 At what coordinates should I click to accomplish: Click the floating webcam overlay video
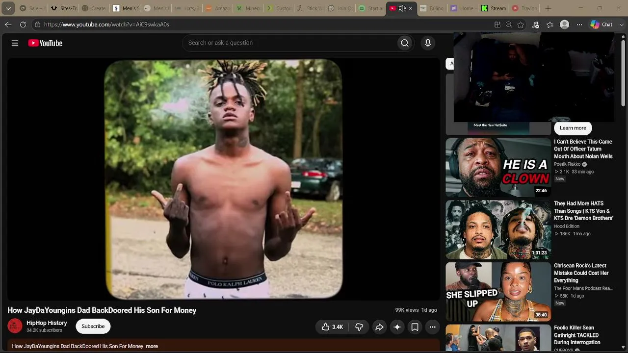click(534, 77)
